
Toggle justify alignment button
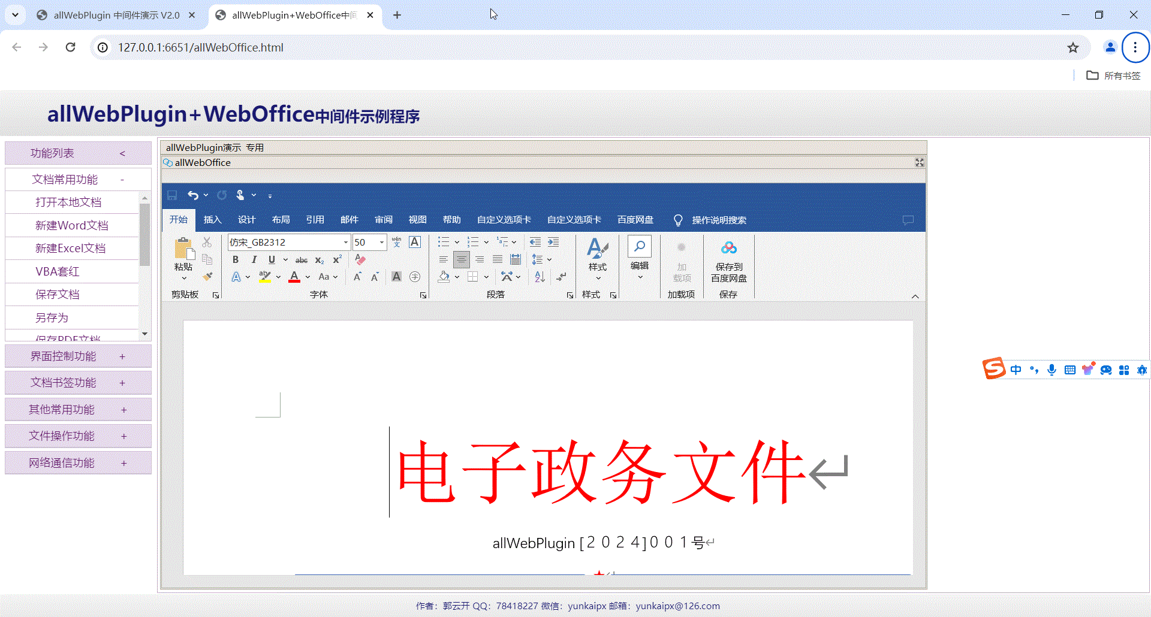498,259
